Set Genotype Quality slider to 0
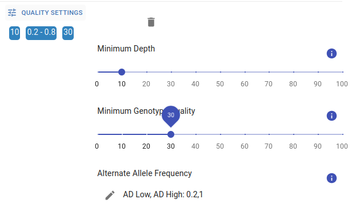The width and height of the screenshot is (356, 223). [98, 134]
